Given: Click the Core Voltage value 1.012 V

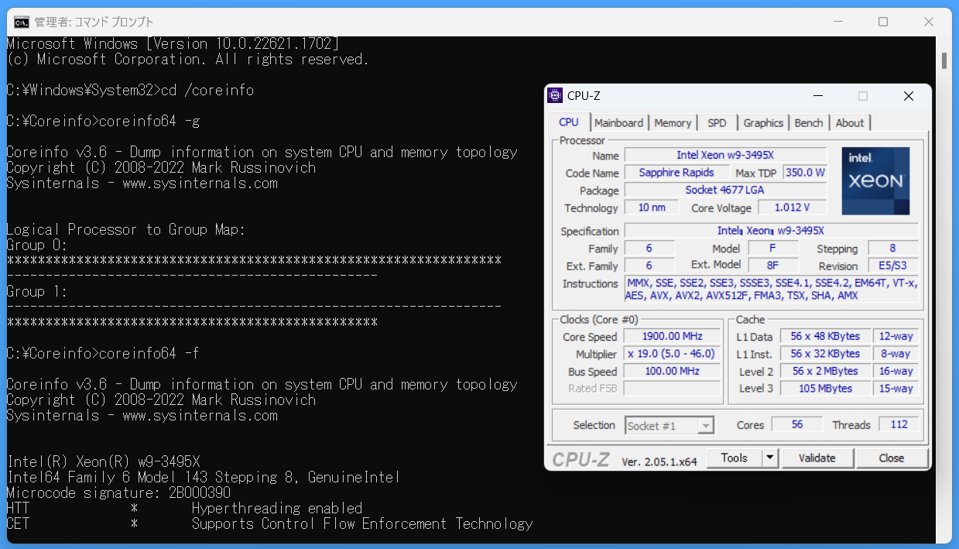Looking at the screenshot, I should coord(791,208).
